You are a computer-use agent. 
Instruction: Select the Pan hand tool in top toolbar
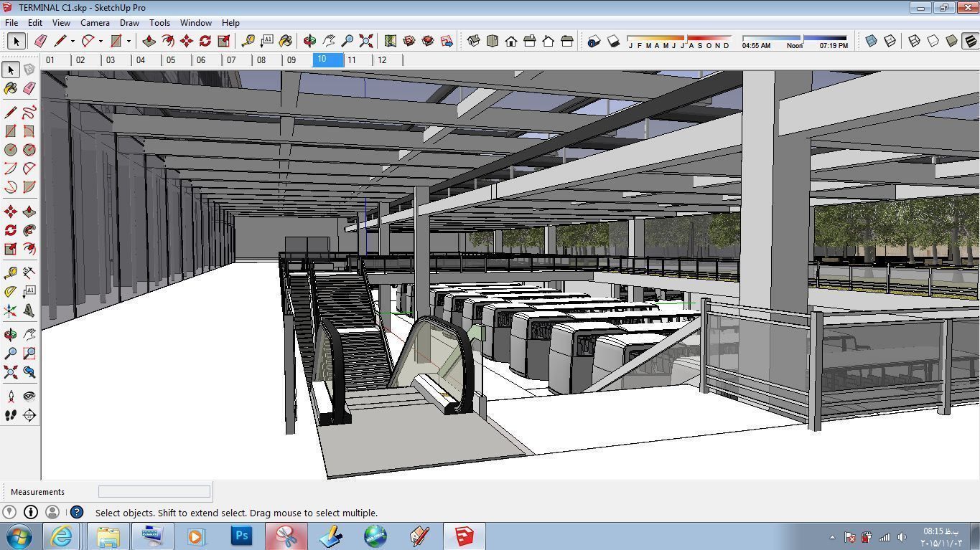pos(329,42)
